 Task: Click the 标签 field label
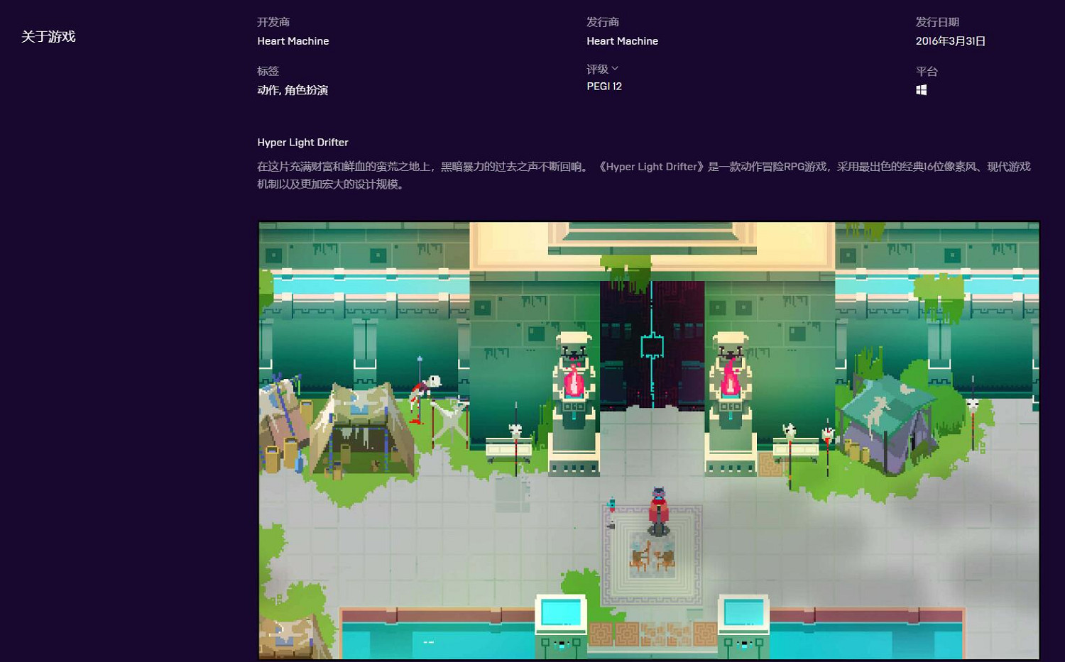[x=268, y=71]
